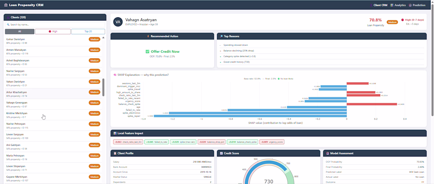Click the icon in the Clients (120) header
Screen dimensions: 434x184
point(8,17)
